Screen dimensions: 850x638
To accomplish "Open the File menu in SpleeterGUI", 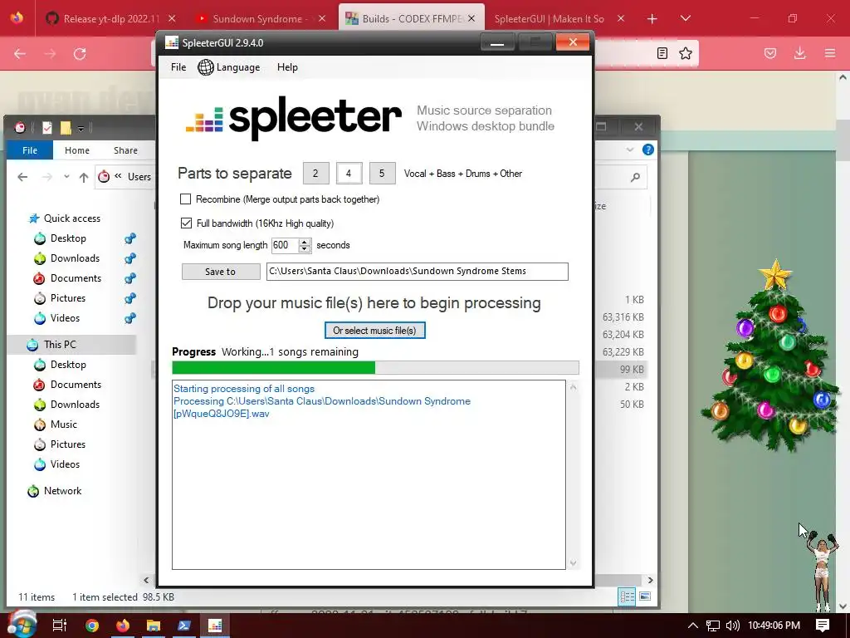I will point(178,67).
